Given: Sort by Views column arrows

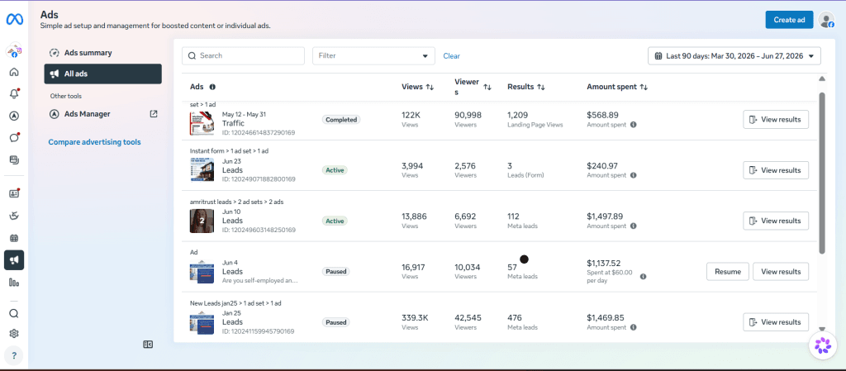Looking at the screenshot, I should 430,87.
